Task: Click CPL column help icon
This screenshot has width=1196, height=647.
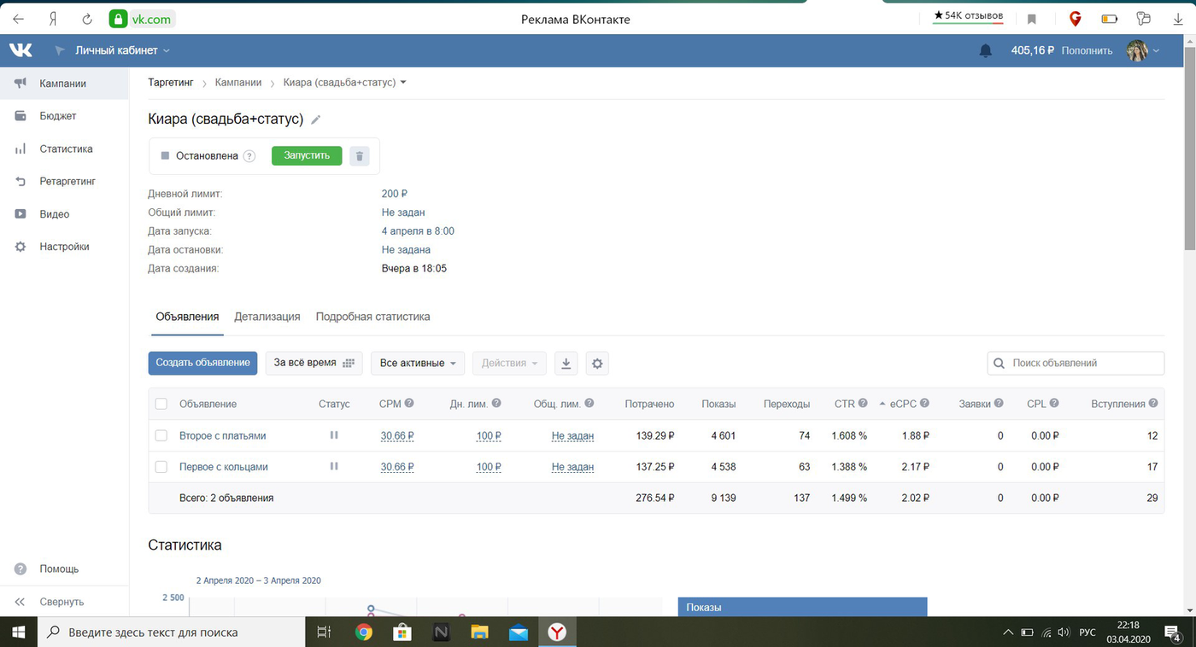Action: click(1054, 404)
